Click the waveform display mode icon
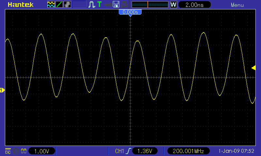 pos(51,5)
